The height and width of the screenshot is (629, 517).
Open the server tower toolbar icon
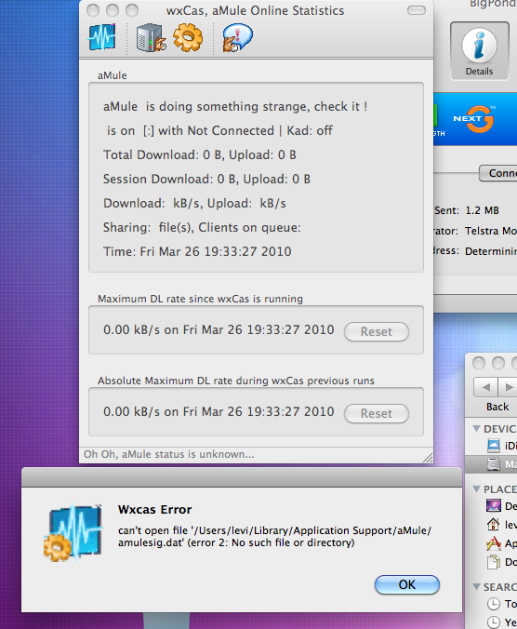pos(151,38)
